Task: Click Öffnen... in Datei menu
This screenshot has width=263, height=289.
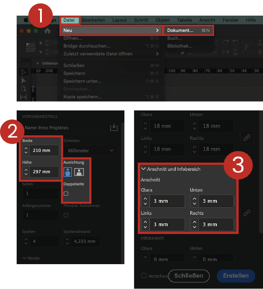Action: tap(111, 38)
